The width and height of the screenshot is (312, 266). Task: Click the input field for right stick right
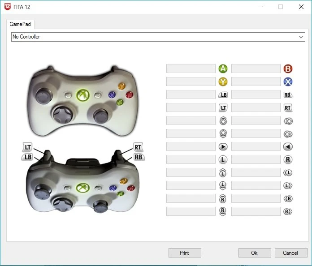(x=256, y=211)
